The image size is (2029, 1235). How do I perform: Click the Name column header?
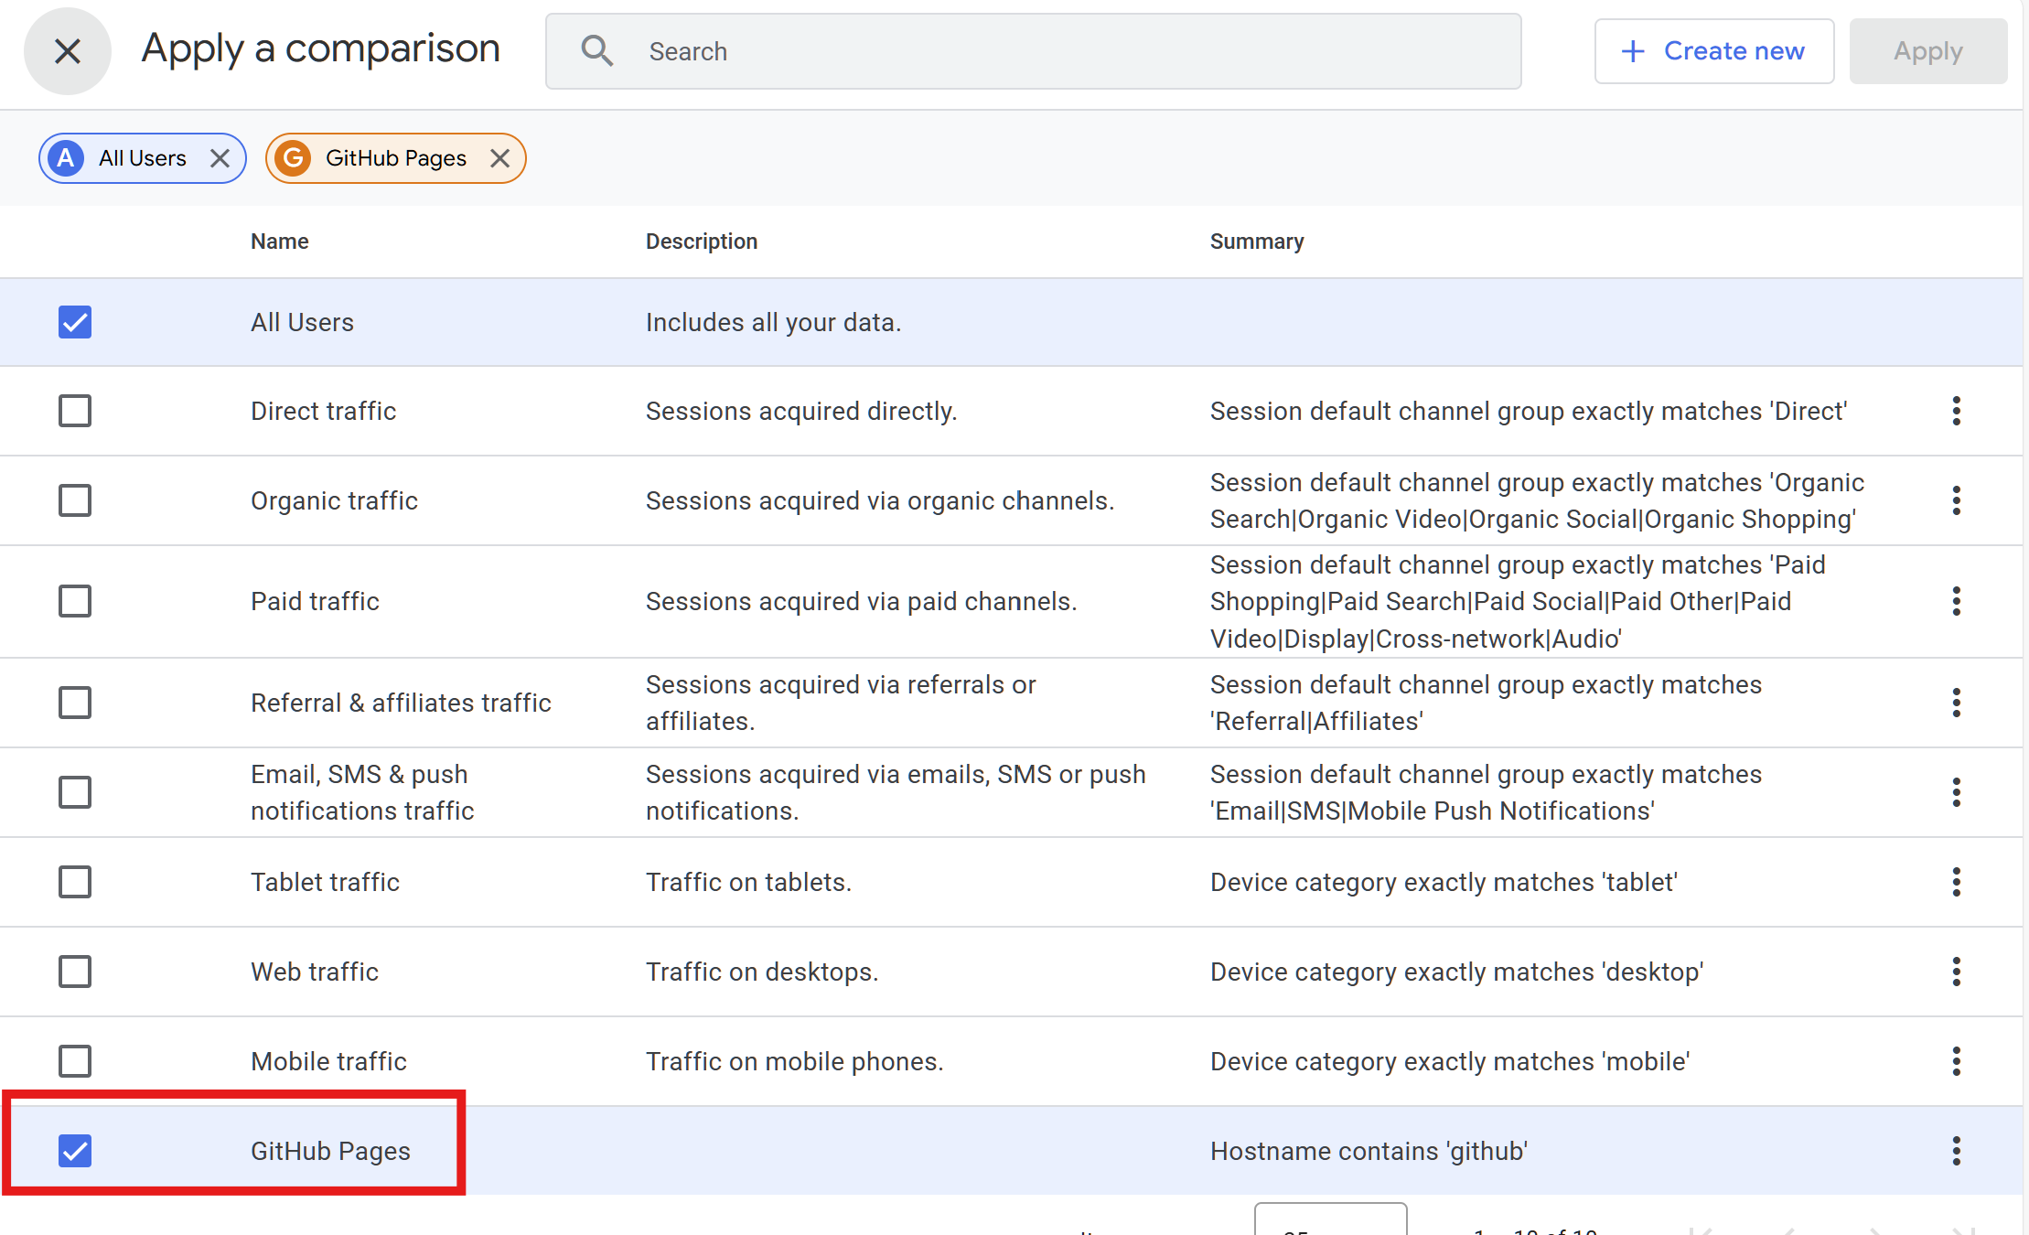click(280, 242)
